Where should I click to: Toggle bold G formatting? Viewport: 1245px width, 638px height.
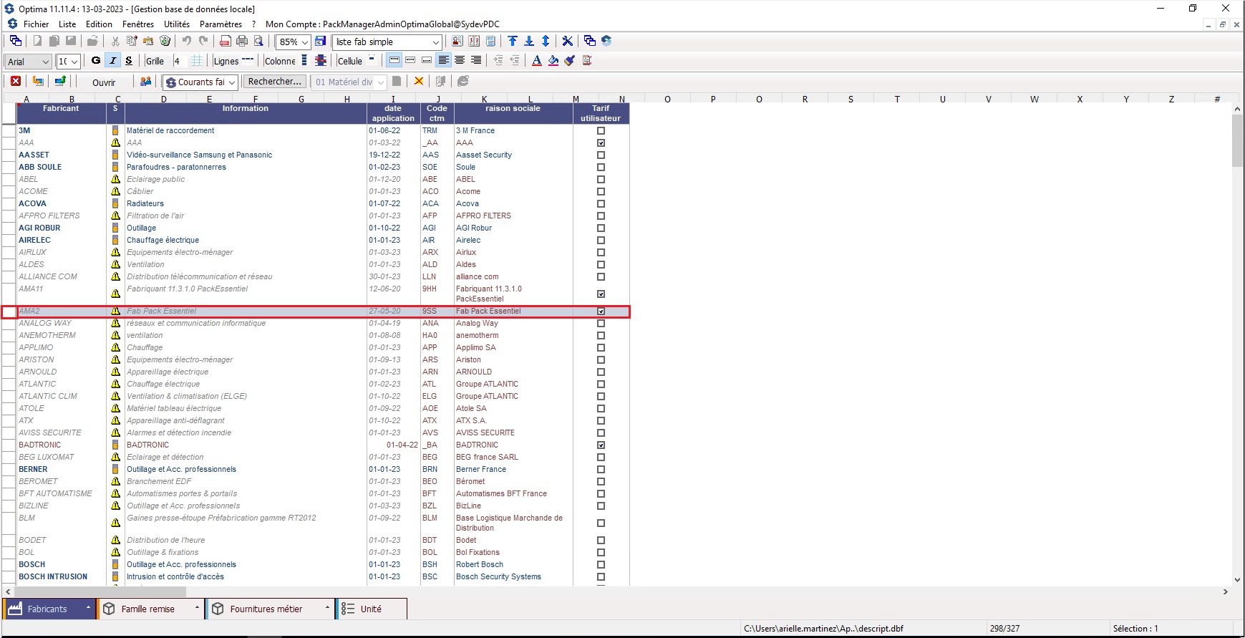tap(96, 61)
